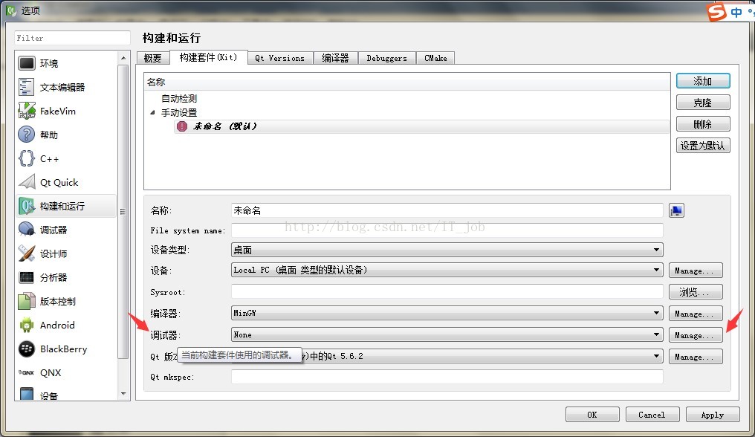Click the Filter search field

point(72,38)
